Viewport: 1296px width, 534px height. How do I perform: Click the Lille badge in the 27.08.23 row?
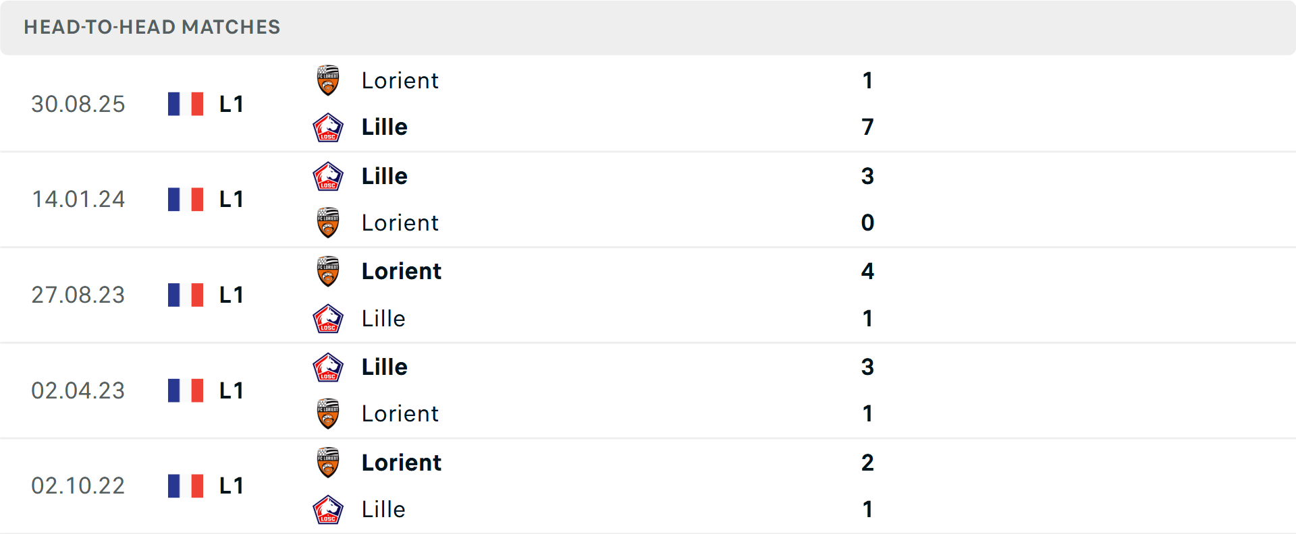[328, 319]
